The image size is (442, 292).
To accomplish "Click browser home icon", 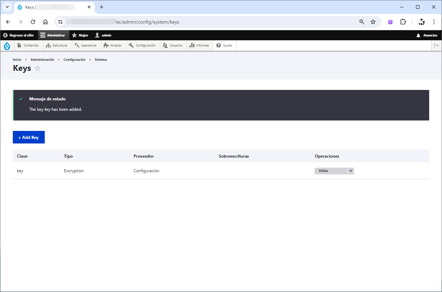I will coord(45,22).
